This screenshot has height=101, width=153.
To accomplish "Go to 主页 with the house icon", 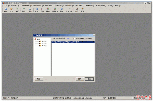I will coord(77,9).
